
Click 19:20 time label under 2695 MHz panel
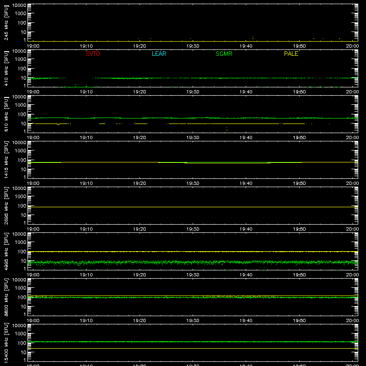(140, 229)
